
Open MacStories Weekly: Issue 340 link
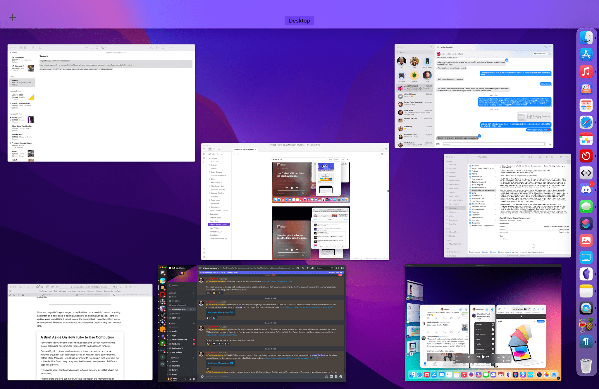coord(221,312)
